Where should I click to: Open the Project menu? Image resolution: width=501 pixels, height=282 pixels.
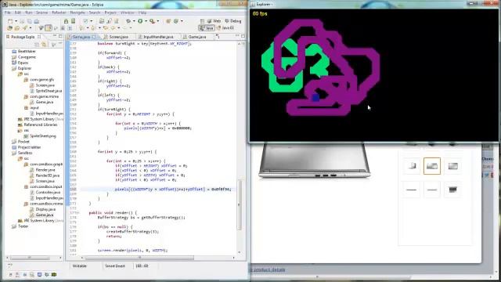110,13
